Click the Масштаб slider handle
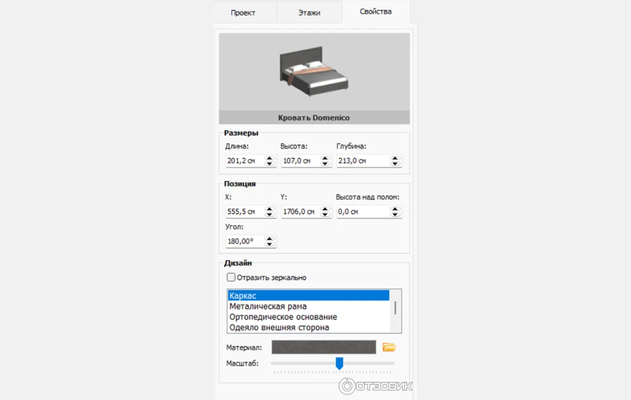The image size is (631, 400). pyautogui.click(x=339, y=363)
